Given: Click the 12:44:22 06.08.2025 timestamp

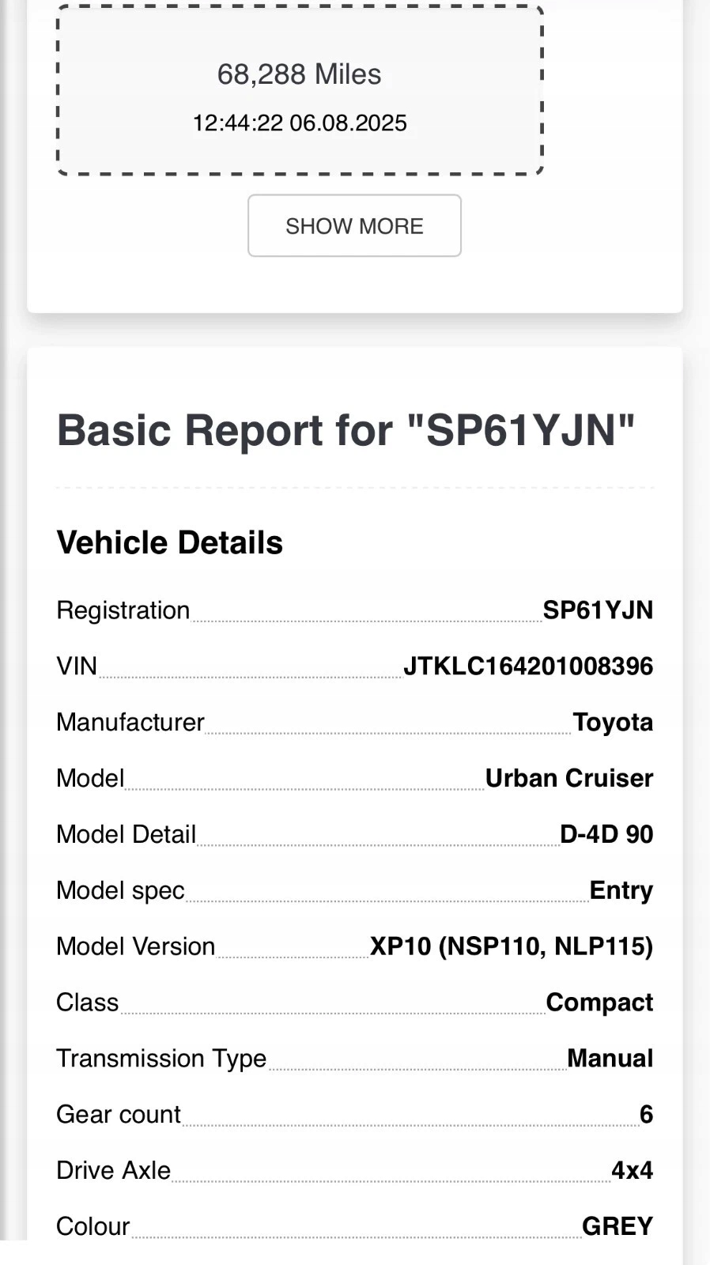Looking at the screenshot, I should pos(300,123).
